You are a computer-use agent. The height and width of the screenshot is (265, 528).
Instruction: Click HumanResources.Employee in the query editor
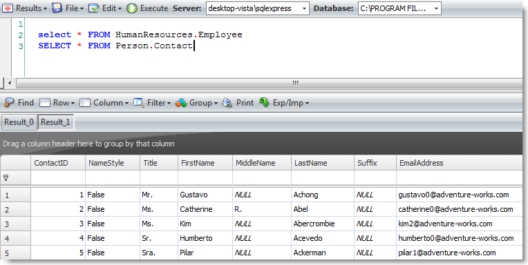(x=179, y=35)
